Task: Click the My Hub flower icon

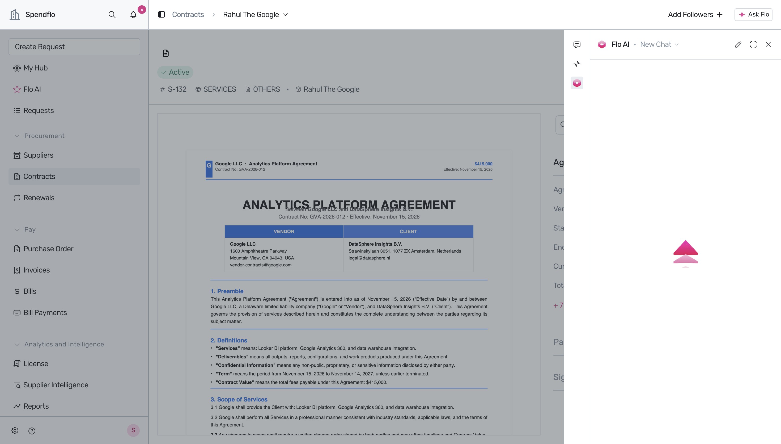Action: coord(17,68)
